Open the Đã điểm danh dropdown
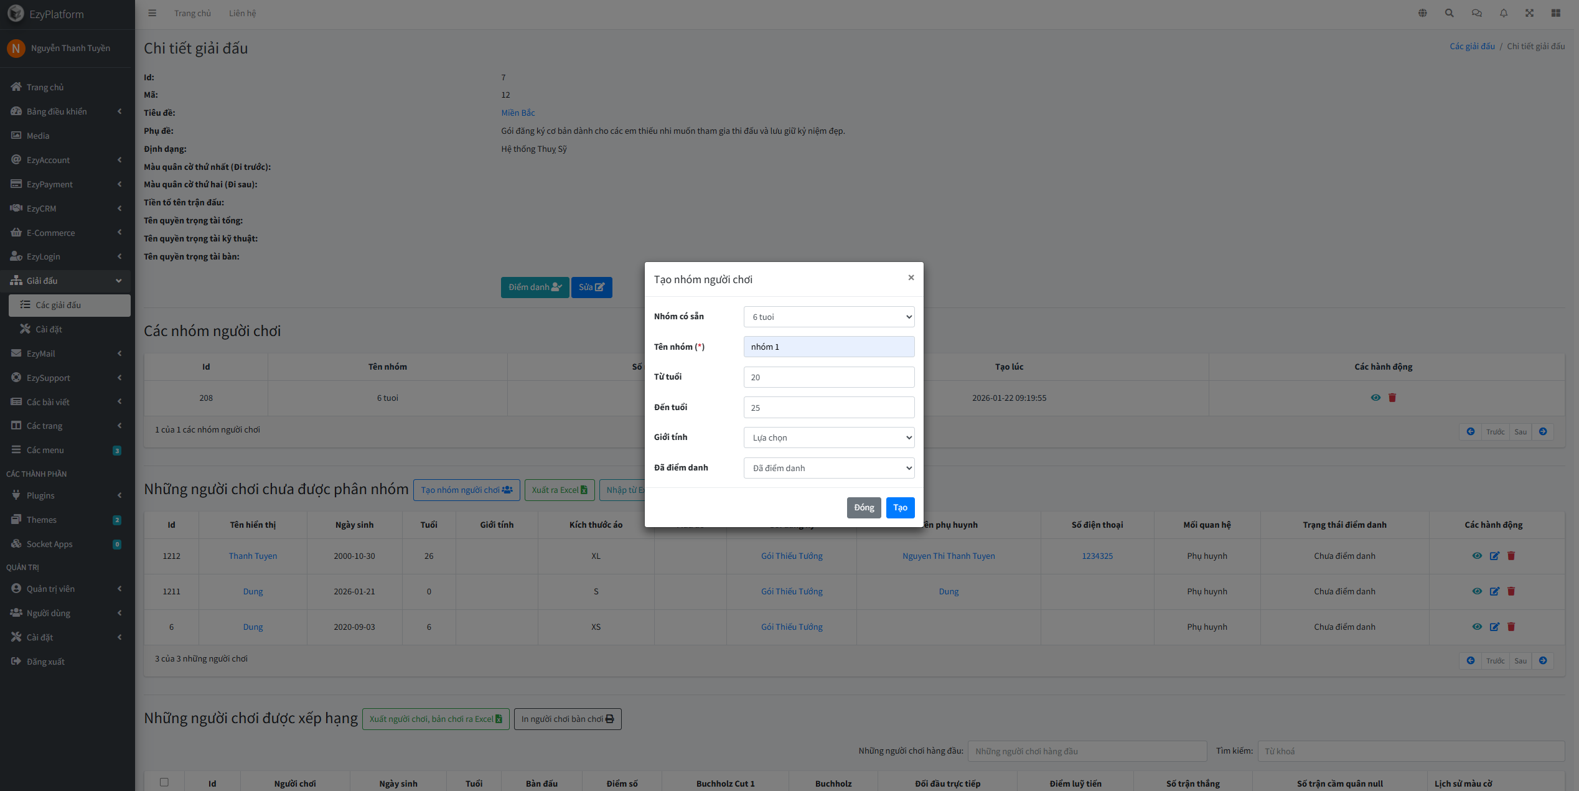The width and height of the screenshot is (1579, 791). tap(828, 468)
